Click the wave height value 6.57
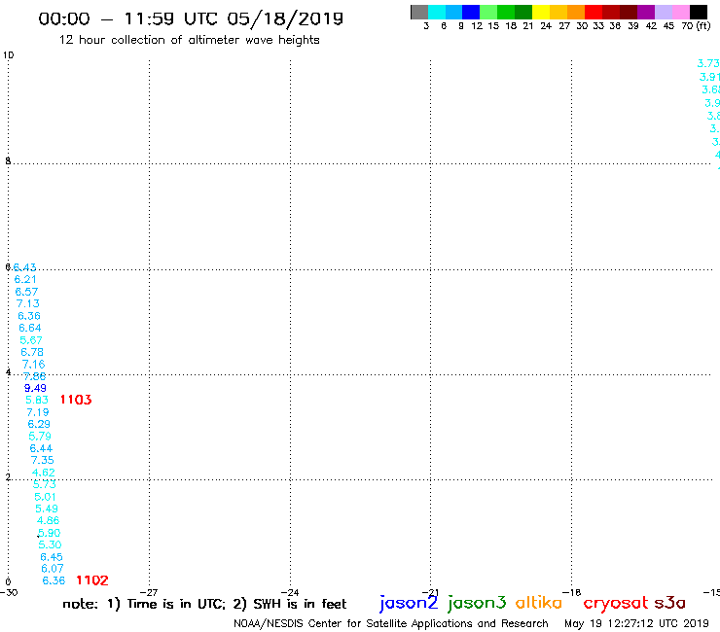Image resolution: width=720 pixels, height=632 pixels. [26, 292]
